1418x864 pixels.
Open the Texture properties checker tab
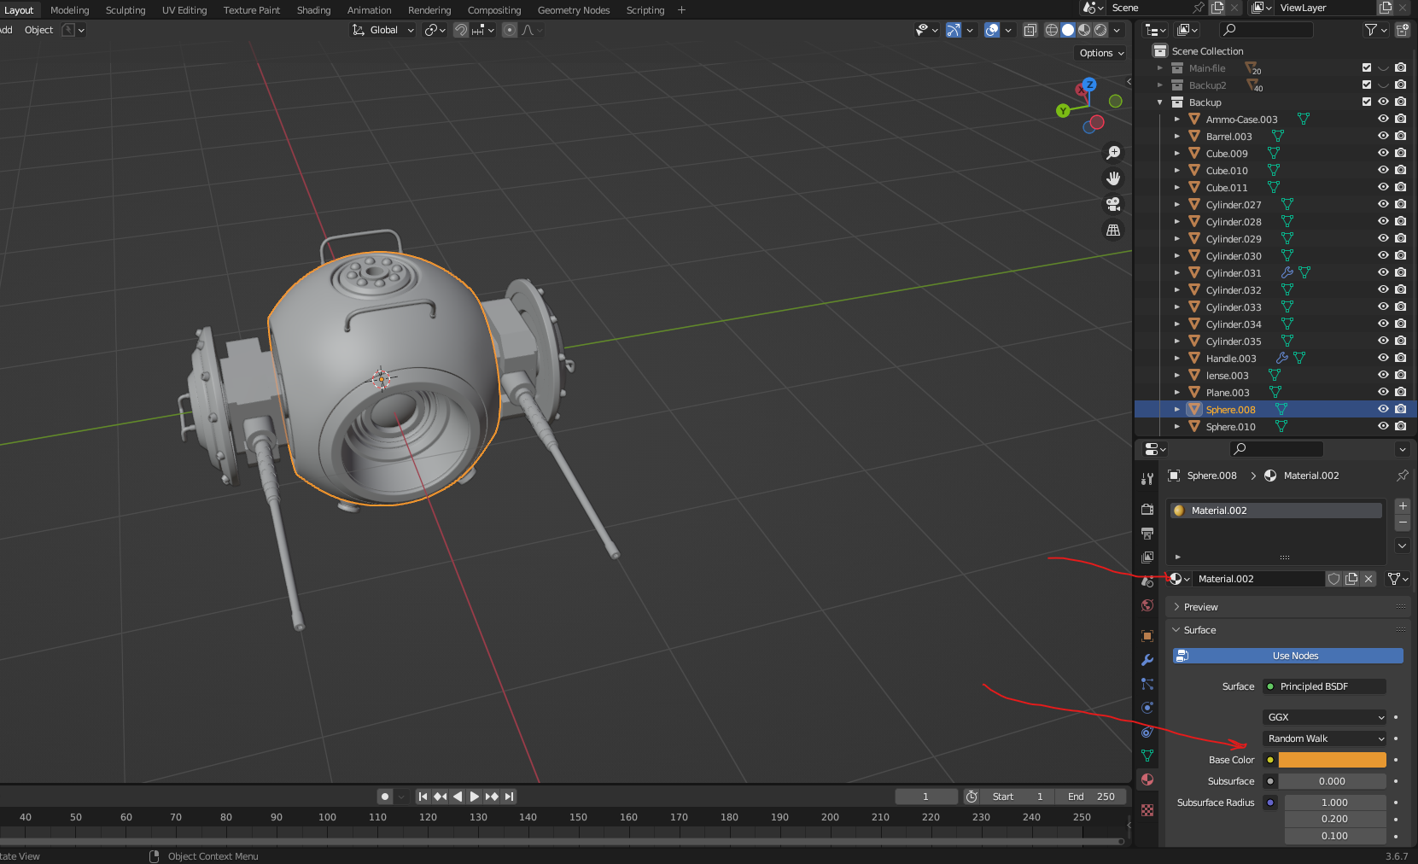(x=1147, y=809)
